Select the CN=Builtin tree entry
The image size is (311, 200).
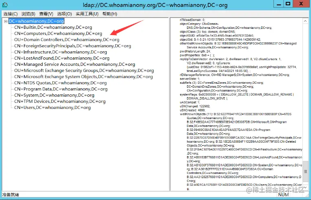click(x=53, y=27)
